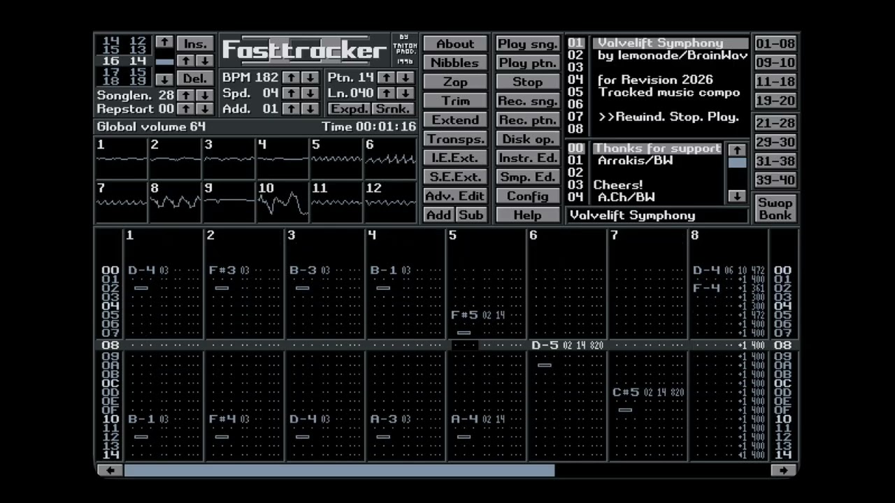
Task: Start playback with Play sng.
Action: pos(528,44)
